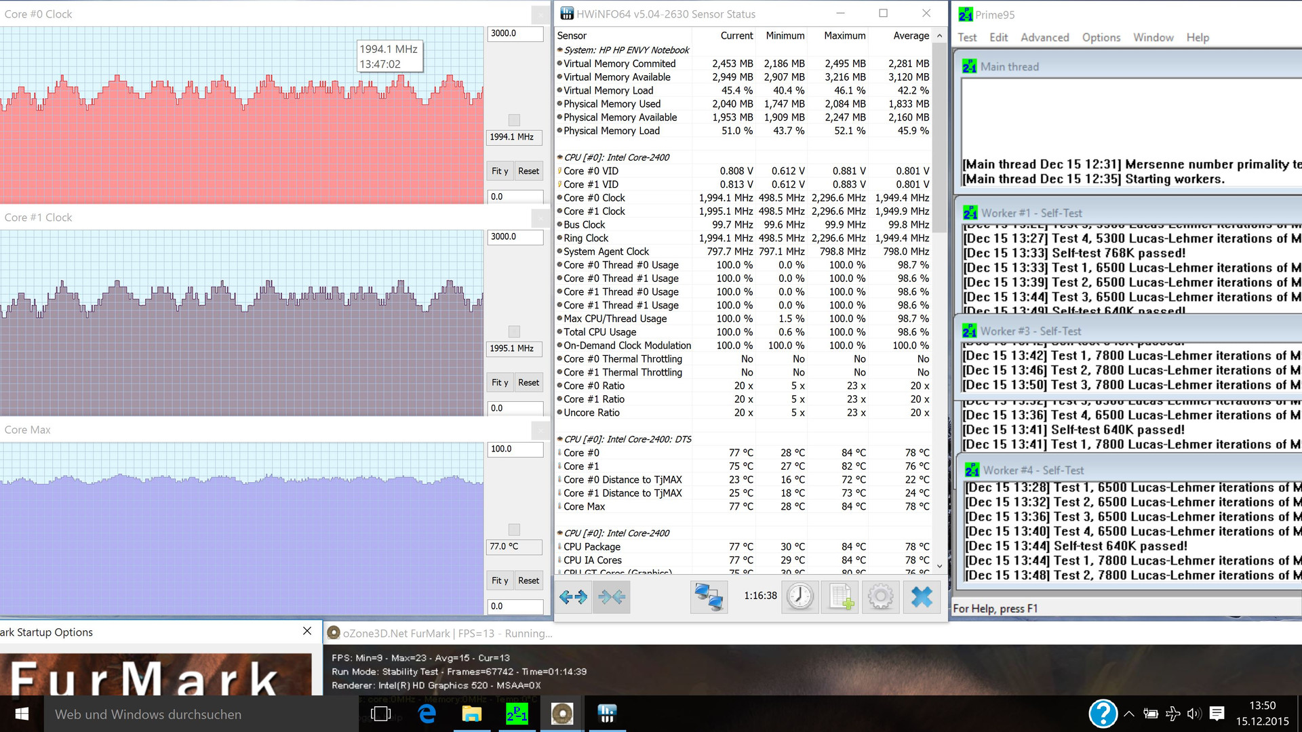Switch to HWiNFO via its taskbar icon

point(607,714)
